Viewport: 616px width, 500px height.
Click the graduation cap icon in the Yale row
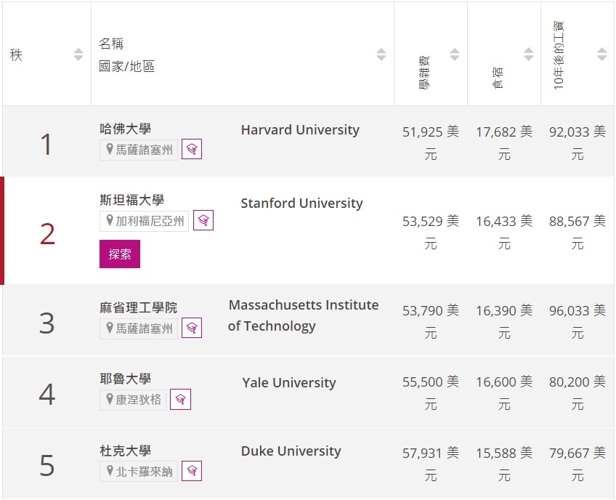(x=180, y=400)
